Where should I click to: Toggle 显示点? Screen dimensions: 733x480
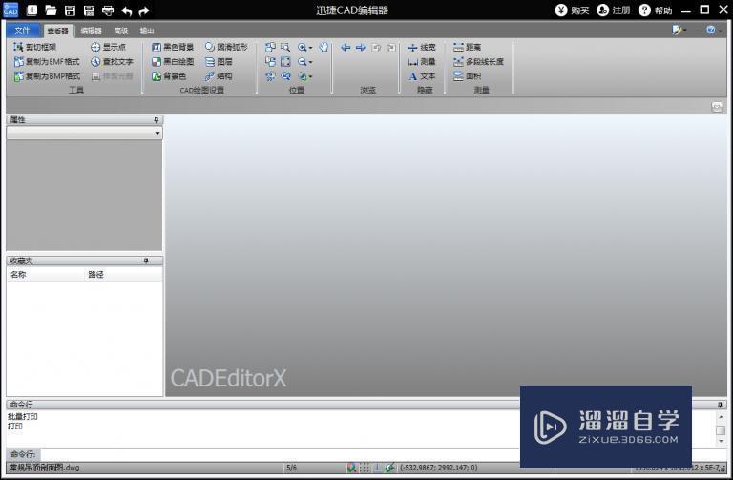[x=109, y=47]
